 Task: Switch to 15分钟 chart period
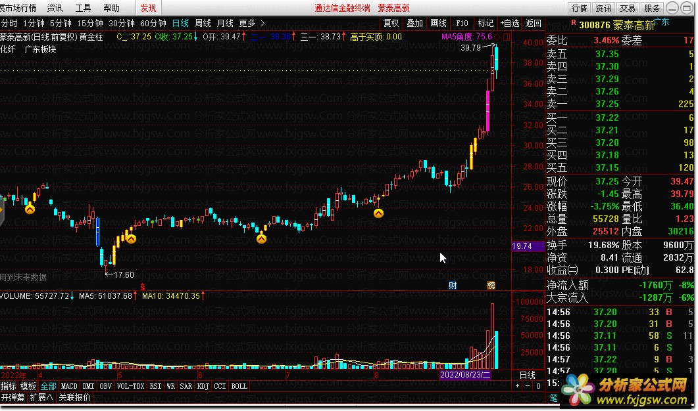point(90,23)
